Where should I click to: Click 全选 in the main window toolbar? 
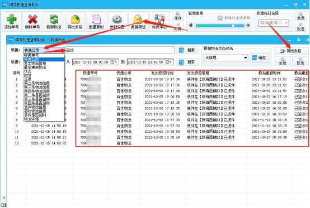[300, 16]
